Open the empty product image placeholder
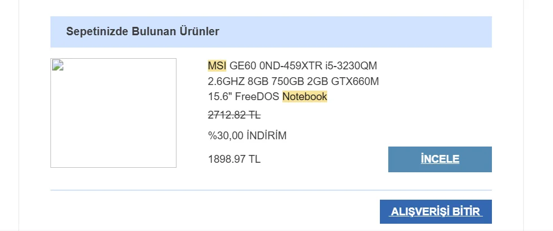Viewport: 553px width, 231px height. point(113,117)
